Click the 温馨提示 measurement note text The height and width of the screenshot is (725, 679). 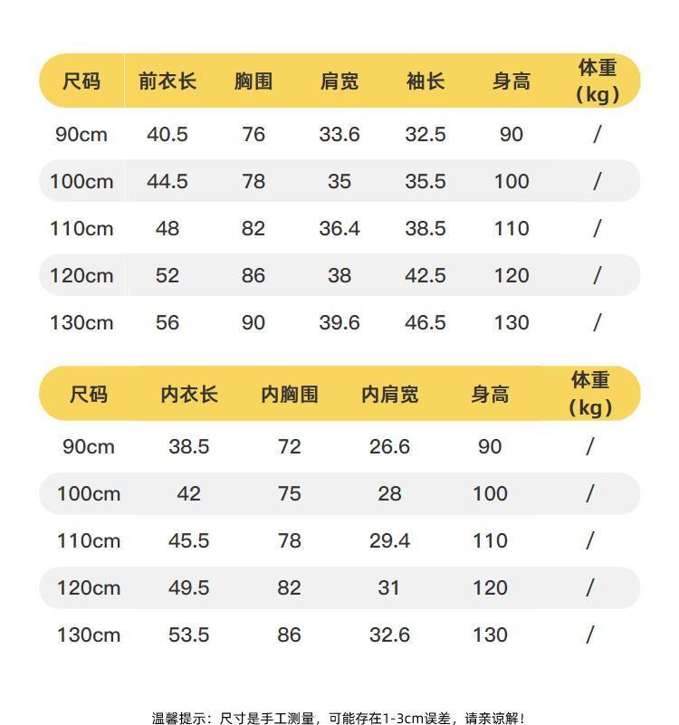(x=339, y=719)
